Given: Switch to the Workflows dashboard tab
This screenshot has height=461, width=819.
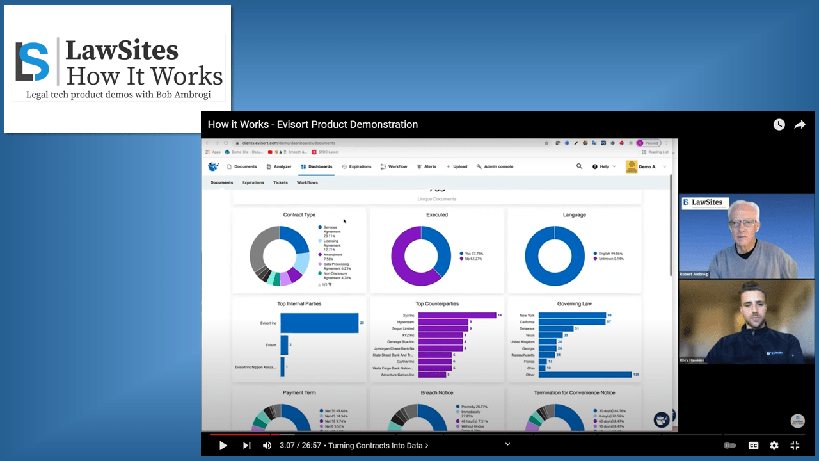Looking at the screenshot, I should [x=307, y=182].
